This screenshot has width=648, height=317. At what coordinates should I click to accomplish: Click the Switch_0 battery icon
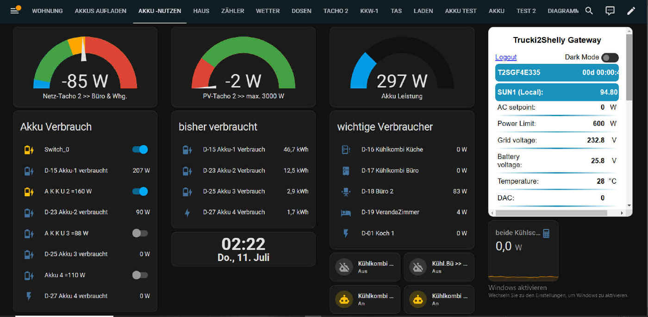(29, 149)
